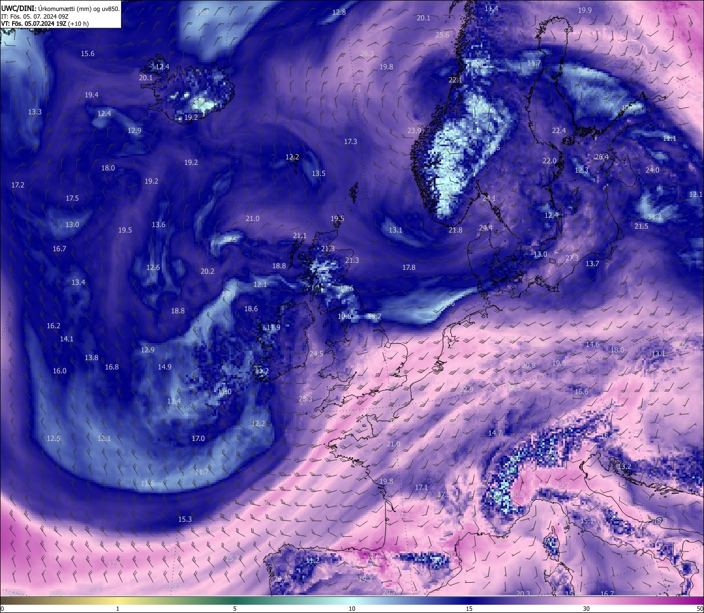Click the map value 24.0

point(652,170)
